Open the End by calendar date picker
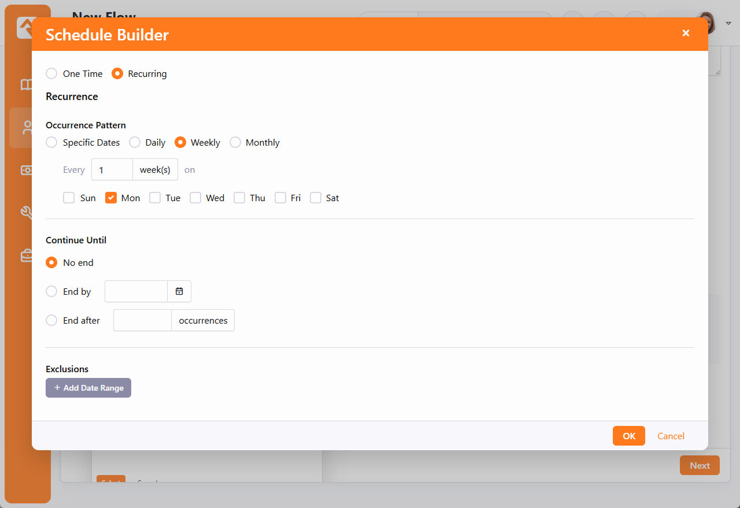Screen dimensions: 740x508 point(179,291)
